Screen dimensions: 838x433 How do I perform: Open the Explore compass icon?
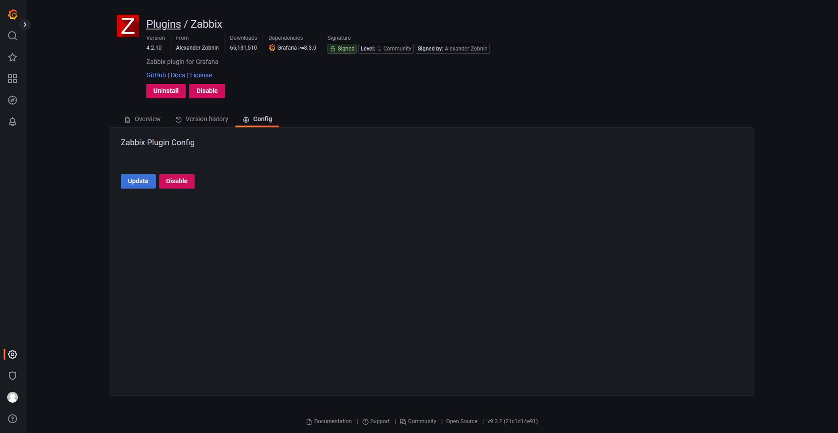tap(13, 100)
